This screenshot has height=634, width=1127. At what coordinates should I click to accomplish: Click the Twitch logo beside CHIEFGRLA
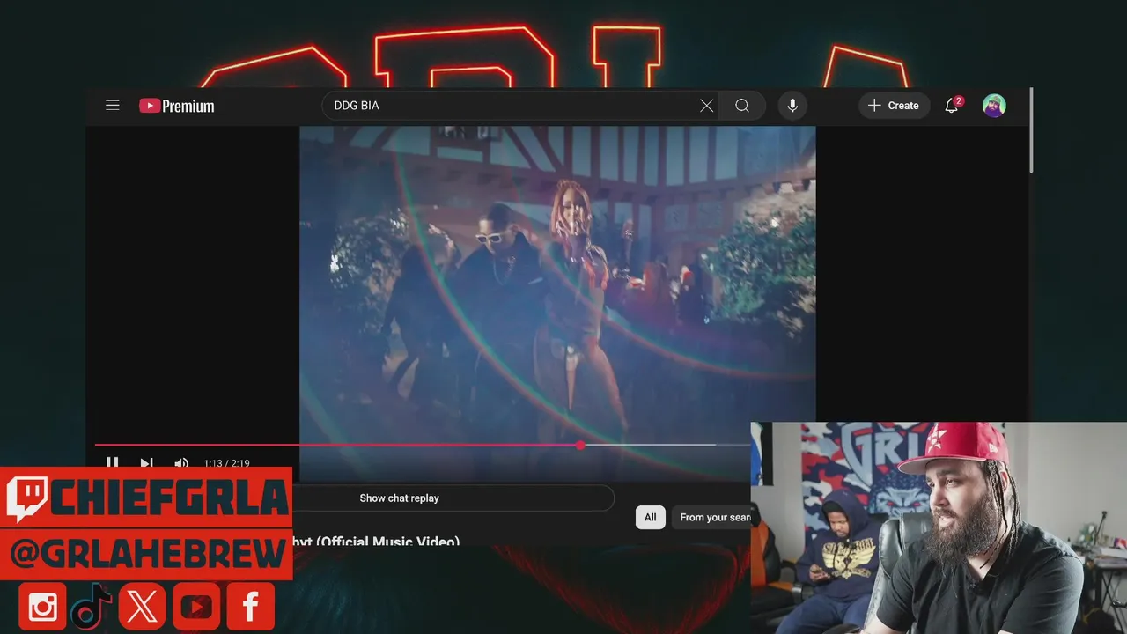pos(26,499)
